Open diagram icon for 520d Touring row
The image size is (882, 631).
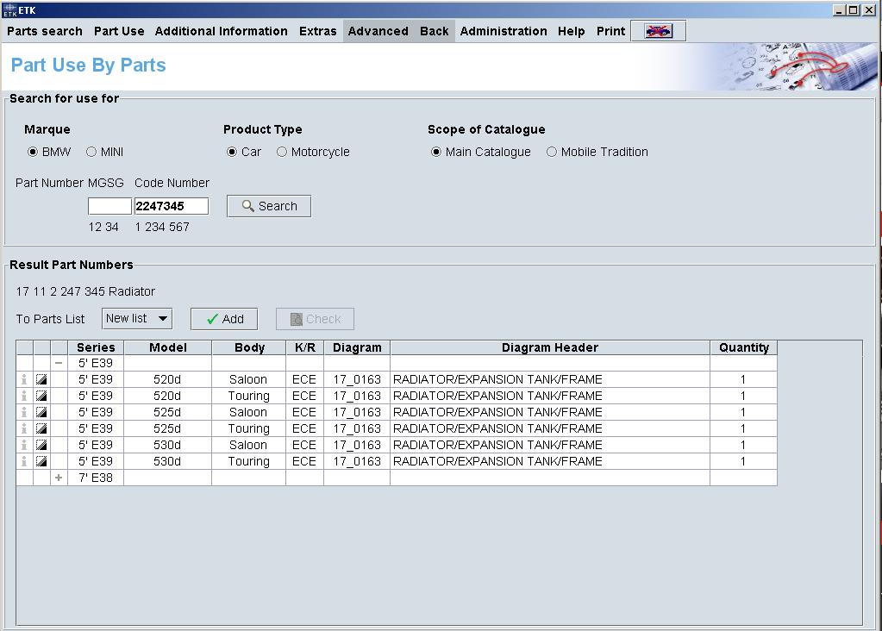point(41,397)
